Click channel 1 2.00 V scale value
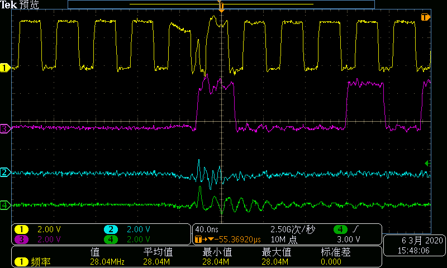The height and width of the screenshot is (268, 447). click(x=49, y=229)
